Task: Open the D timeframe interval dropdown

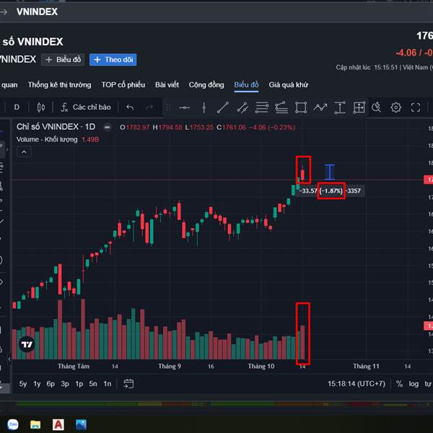Action: pyautogui.click(x=17, y=107)
